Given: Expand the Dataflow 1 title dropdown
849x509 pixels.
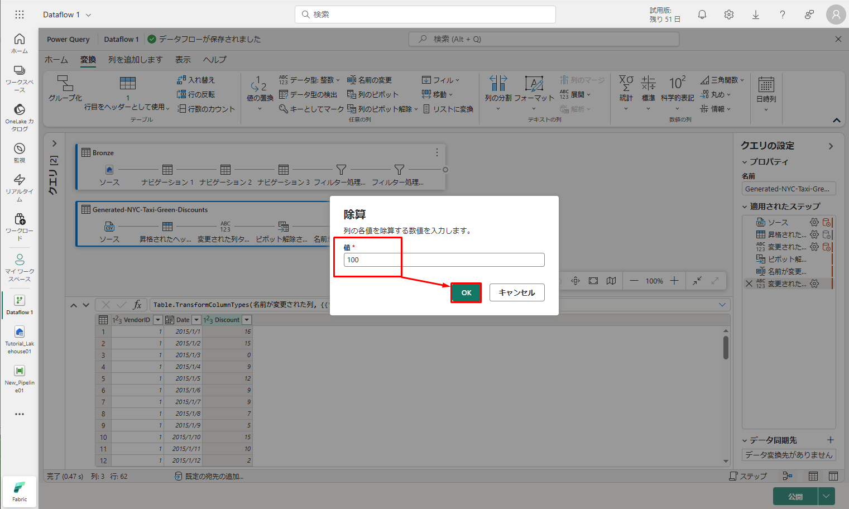Looking at the screenshot, I should [89, 15].
